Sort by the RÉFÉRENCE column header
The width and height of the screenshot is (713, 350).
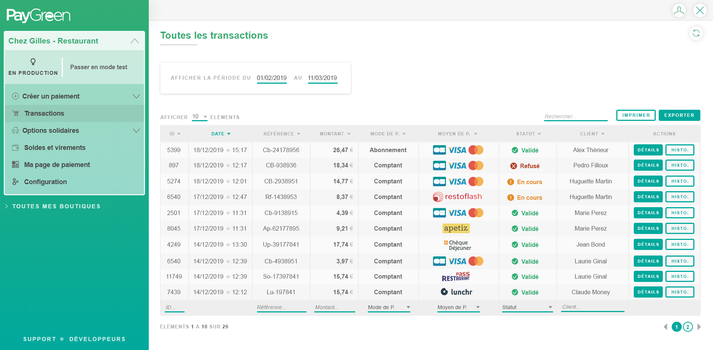(x=282, y=134)
